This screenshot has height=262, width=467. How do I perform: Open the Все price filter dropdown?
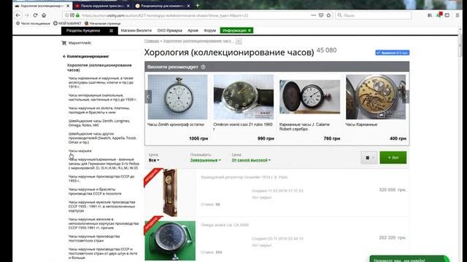154,160
